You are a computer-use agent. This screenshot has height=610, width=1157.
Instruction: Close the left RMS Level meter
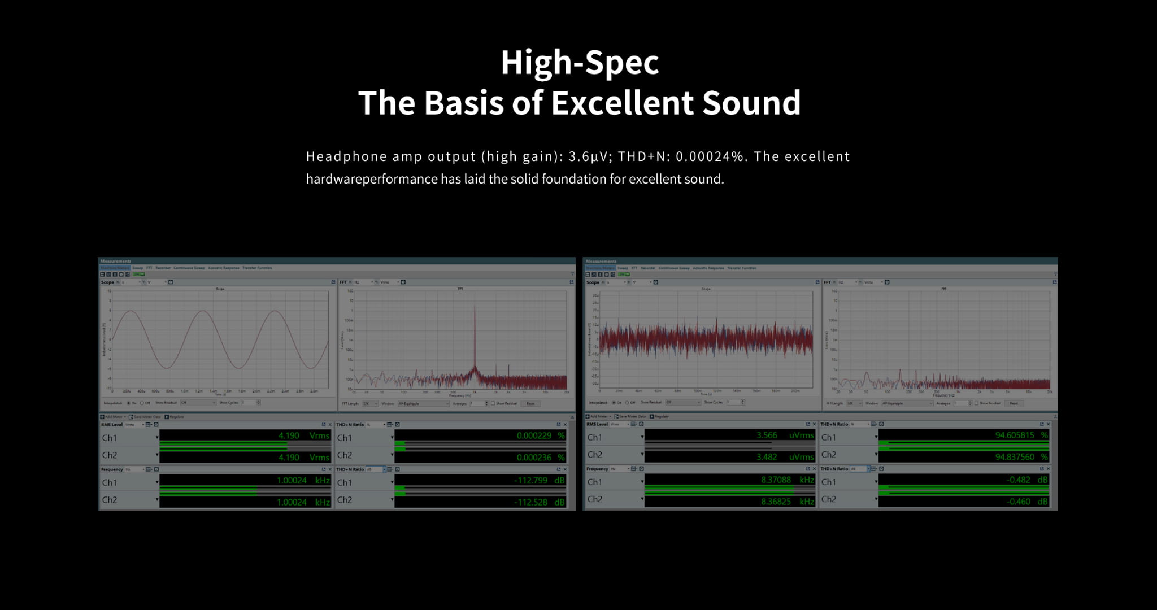(330, 425)
